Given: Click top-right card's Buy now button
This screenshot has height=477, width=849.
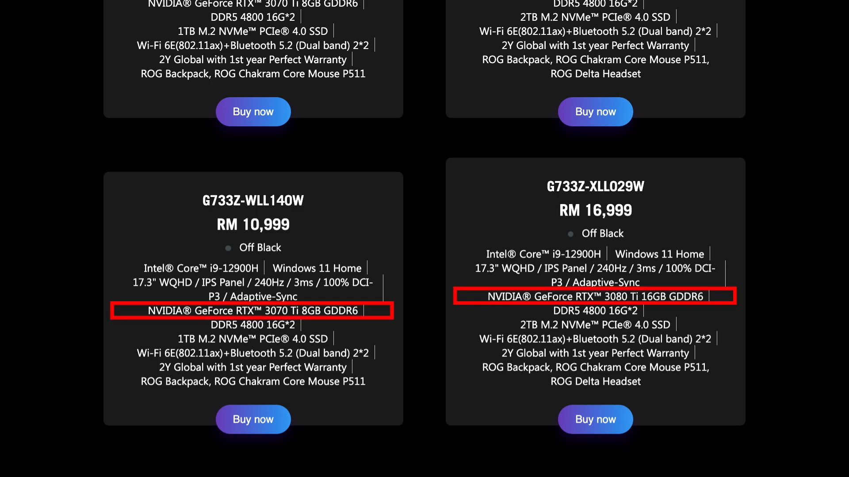Looking at the screenshot, I should 595,112.
